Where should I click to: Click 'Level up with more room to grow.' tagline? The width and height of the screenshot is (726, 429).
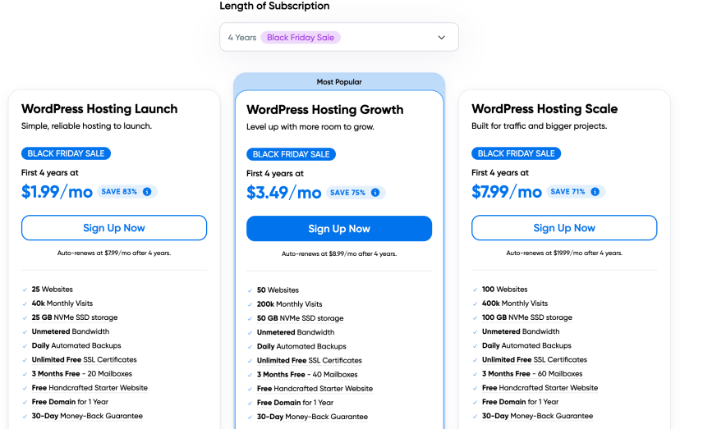point(310,127)
